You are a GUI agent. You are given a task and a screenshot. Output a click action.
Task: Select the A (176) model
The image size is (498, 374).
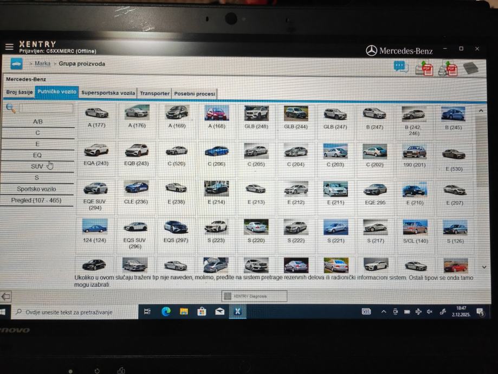point(137,118)
